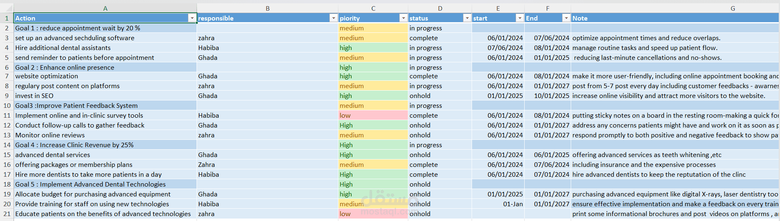This screenshot has height=221, width=780.
Task: Select the 01-Jan start date cell
Action: 498,204
